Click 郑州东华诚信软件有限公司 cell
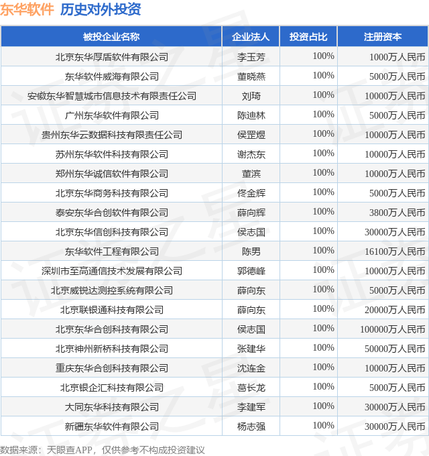The width and height of the screenshot is (429, 456). pos(112,174)
